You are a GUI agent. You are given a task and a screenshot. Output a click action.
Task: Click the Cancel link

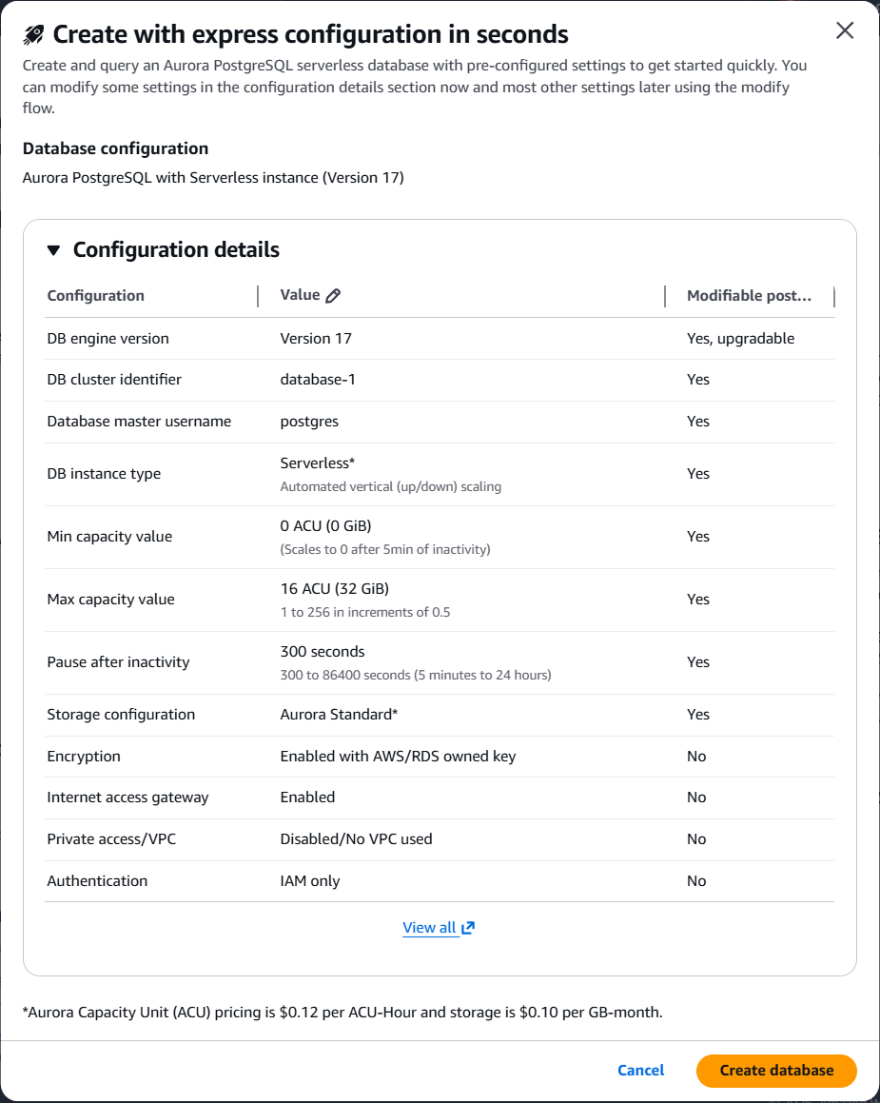click(x=640, y=1070)
